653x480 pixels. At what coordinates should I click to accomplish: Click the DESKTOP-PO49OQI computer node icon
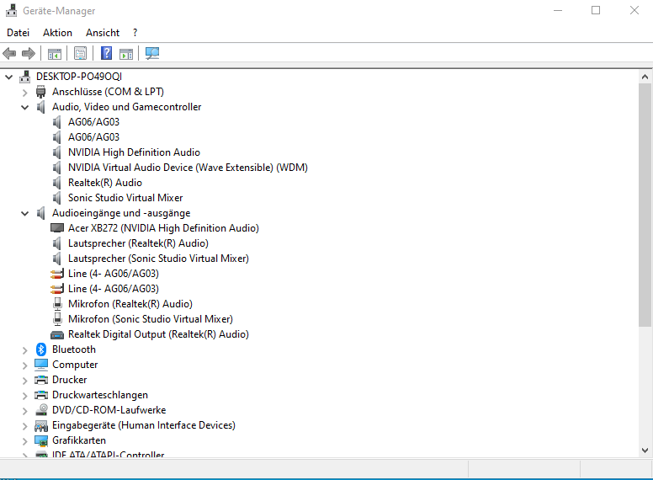point(25,77)
